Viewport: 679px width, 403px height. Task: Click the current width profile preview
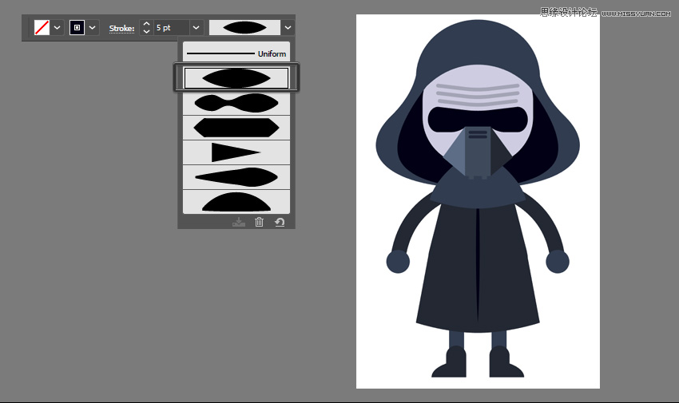244,28
